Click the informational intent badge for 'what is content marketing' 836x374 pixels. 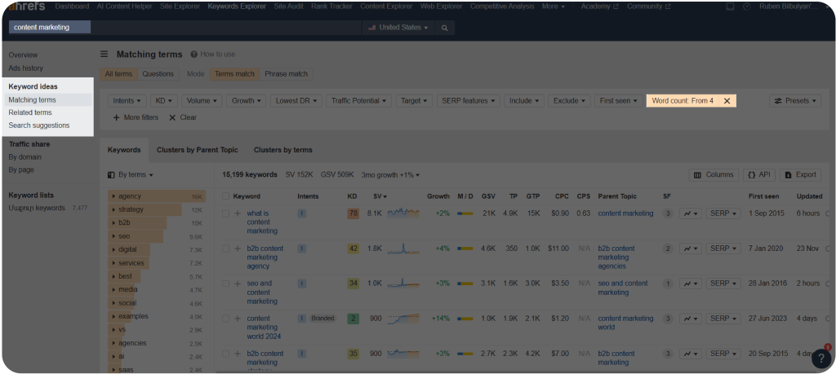point(302,213)
